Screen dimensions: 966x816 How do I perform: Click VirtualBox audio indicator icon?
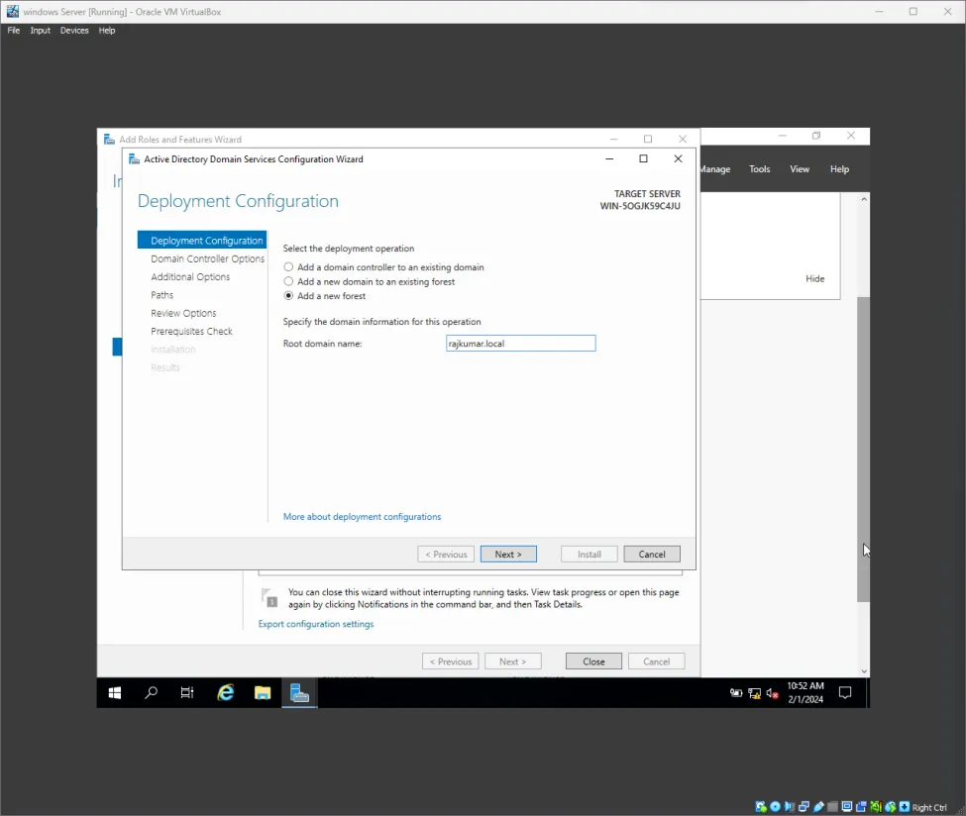pyautogui.click(x=790, y=807)
